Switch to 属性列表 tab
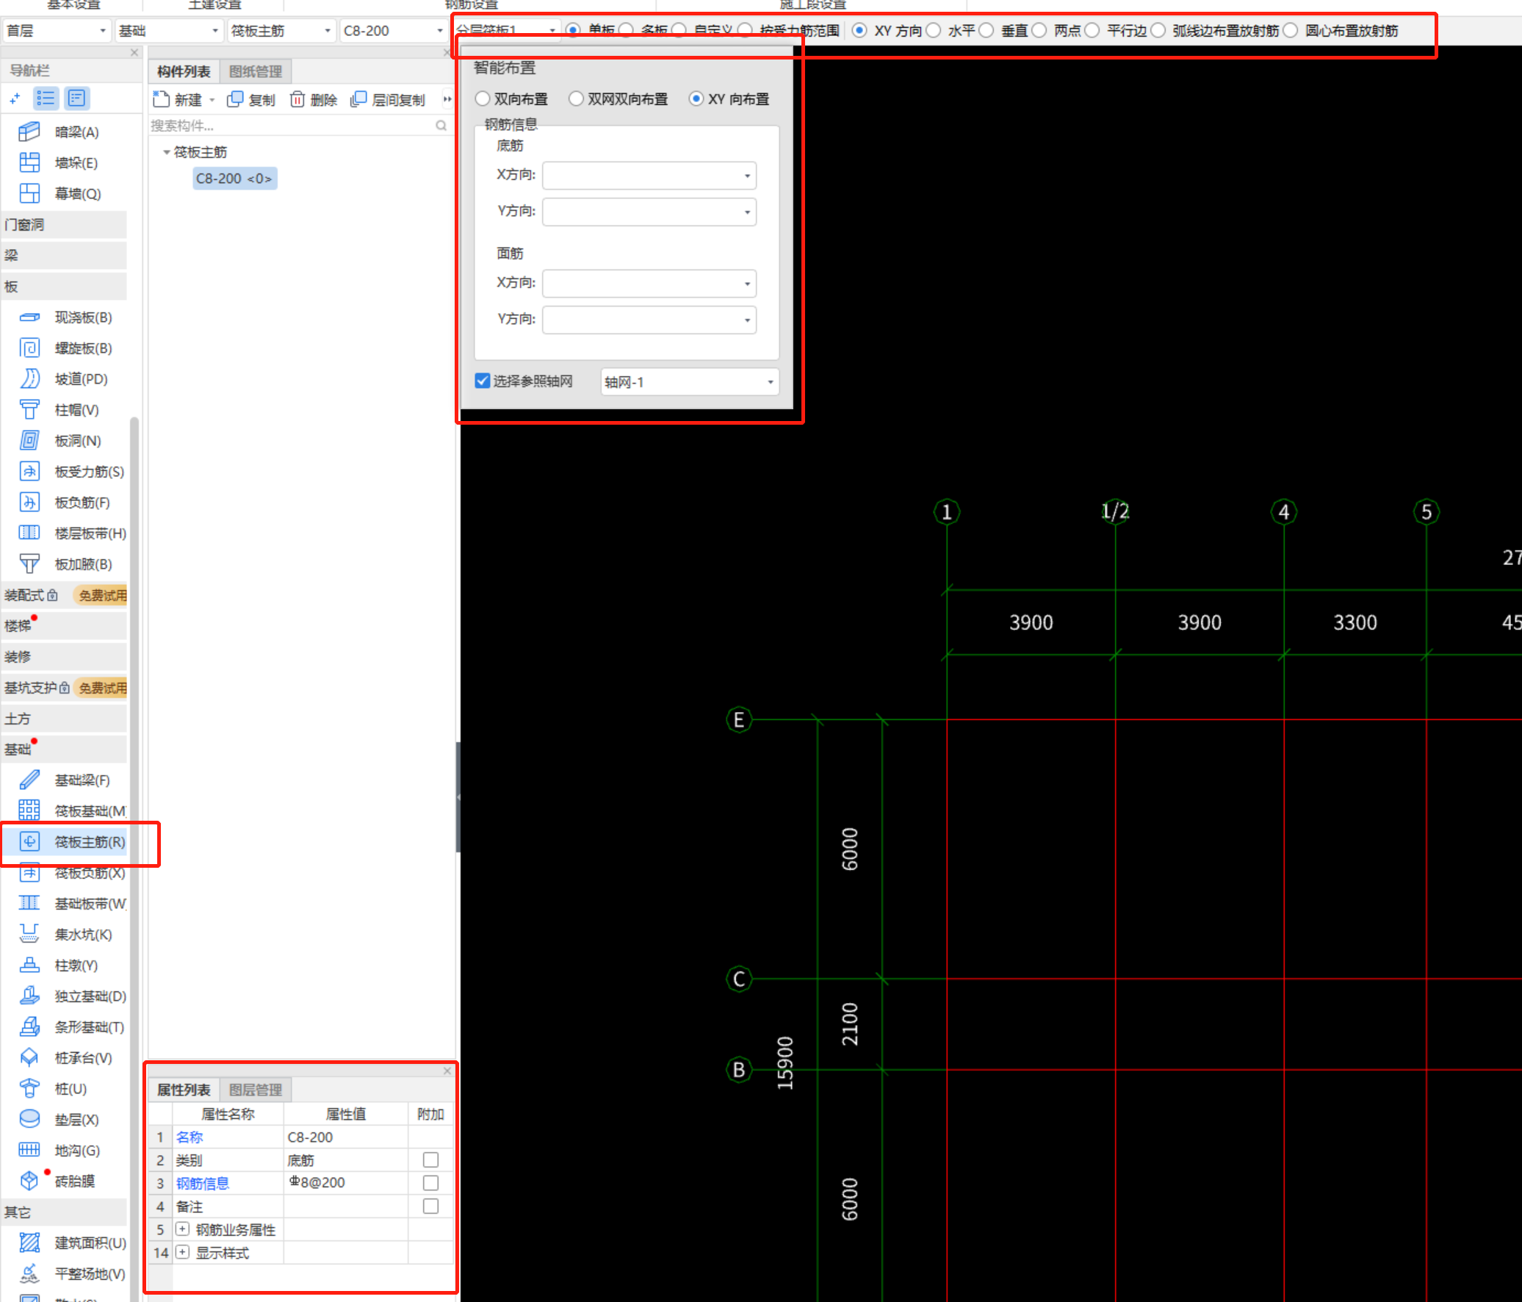The height and width of the screenshot is (1302, 1522). point(184,1090)
